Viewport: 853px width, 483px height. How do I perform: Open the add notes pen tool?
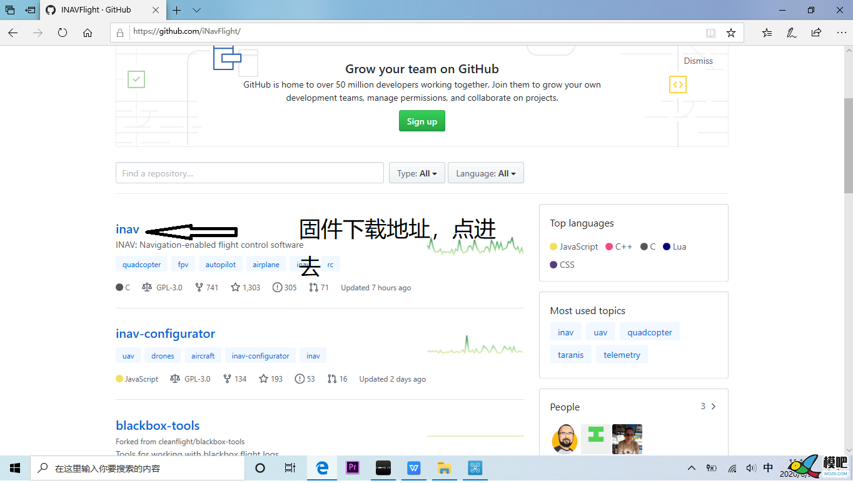point(792,33)
